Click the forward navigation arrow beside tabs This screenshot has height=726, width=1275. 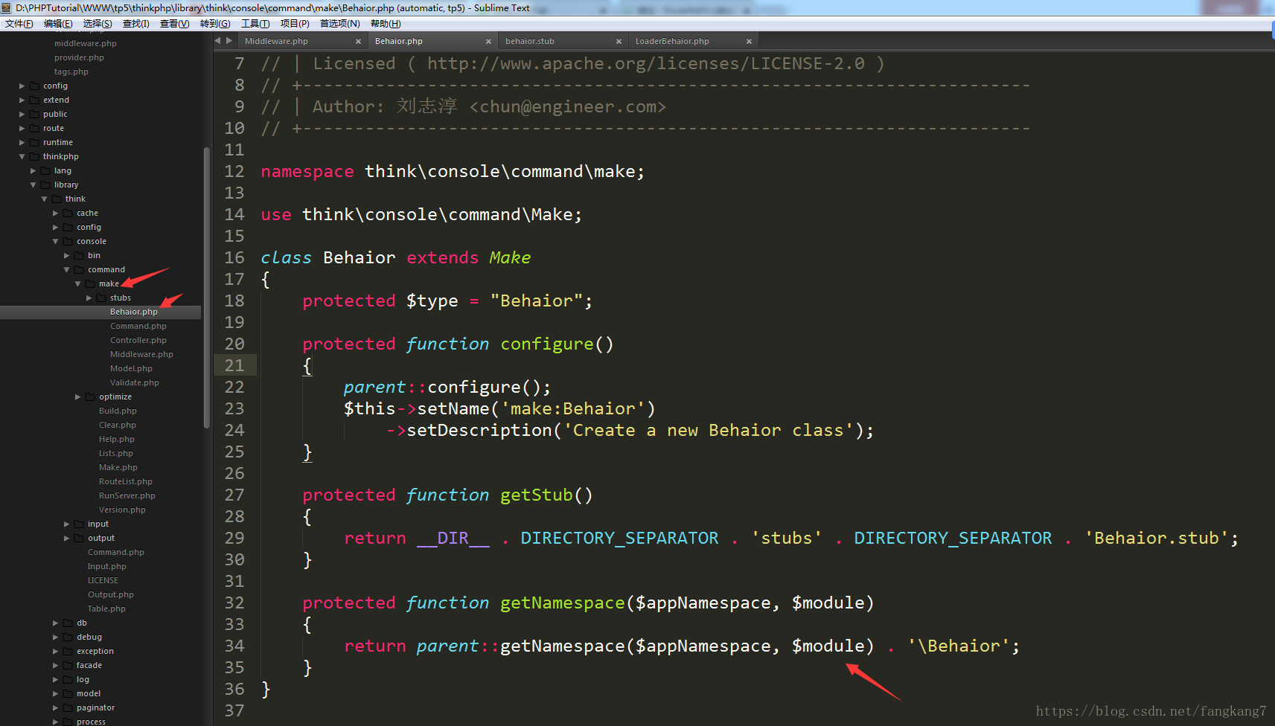(x=228, y=41)
